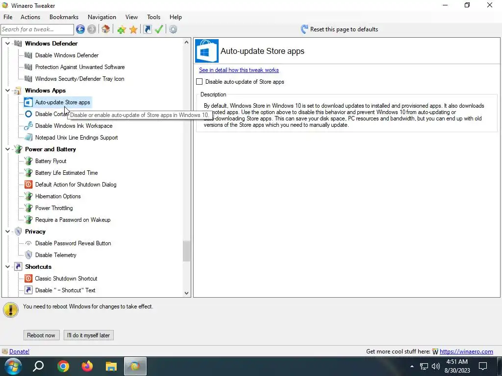This screenshot has height=376, width=502.
Task: Open the notification center icon
Action: 483,366
